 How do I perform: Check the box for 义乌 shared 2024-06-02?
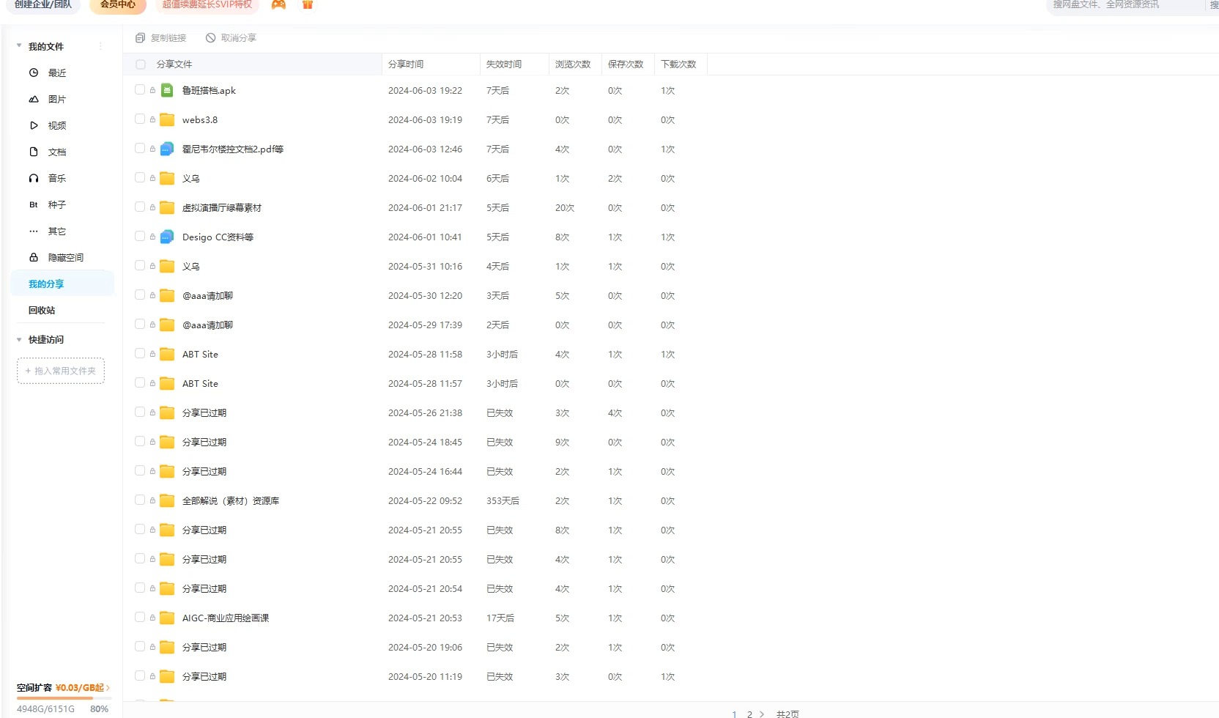tap(140, 177)
